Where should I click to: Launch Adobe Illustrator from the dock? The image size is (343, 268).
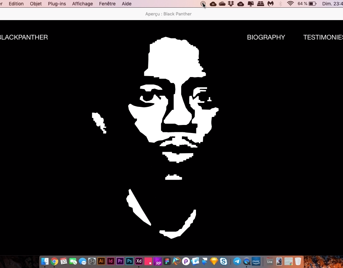pos(101,261)
